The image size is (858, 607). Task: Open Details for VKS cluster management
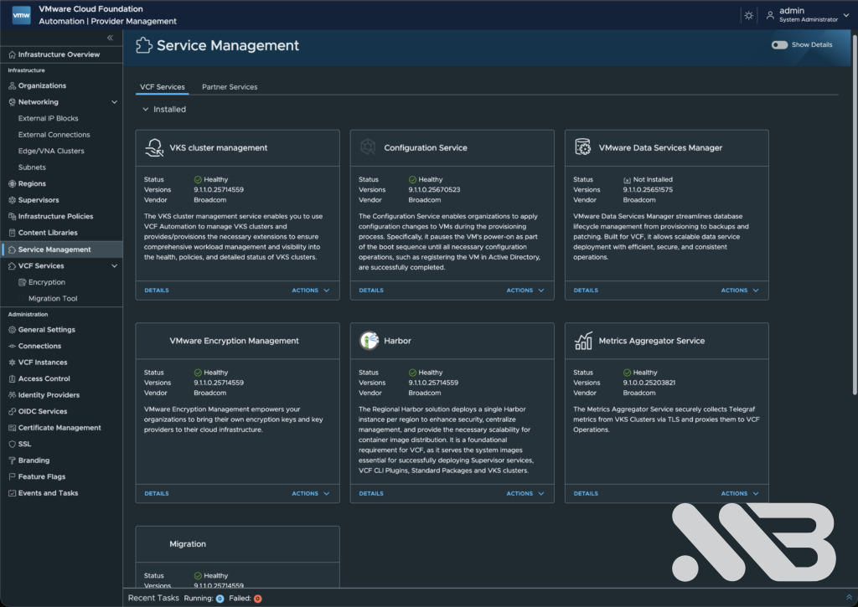pyautogui.click(x=157, y=291)
